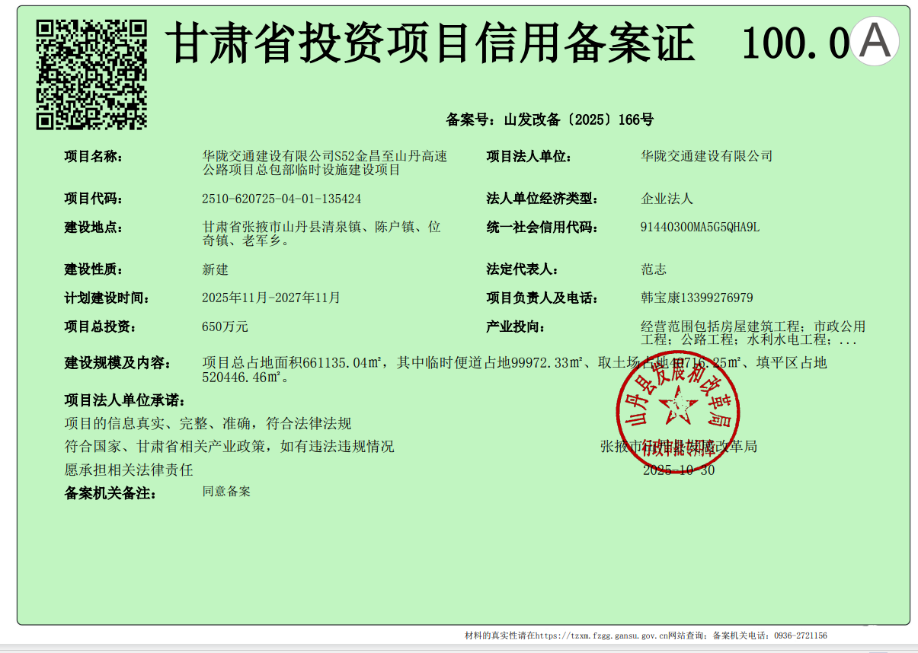Click the phone number 0936-2721156
Screen dimensions: 918x653
point(800,635)
